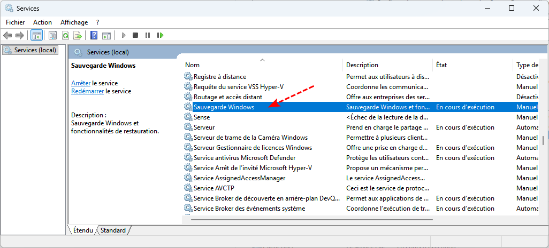Select Service Broker de découverte en arrière-plan
This screenshot has height=248, width=549.
click(267, 198)
